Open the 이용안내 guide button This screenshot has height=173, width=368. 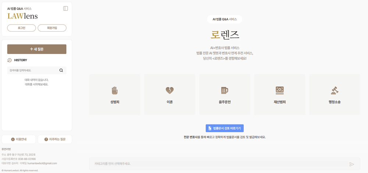[19, 139]
